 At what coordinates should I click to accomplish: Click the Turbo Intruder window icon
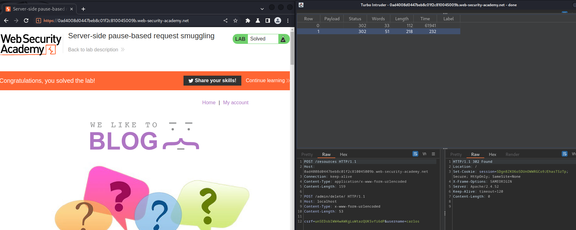pos(301,5)
